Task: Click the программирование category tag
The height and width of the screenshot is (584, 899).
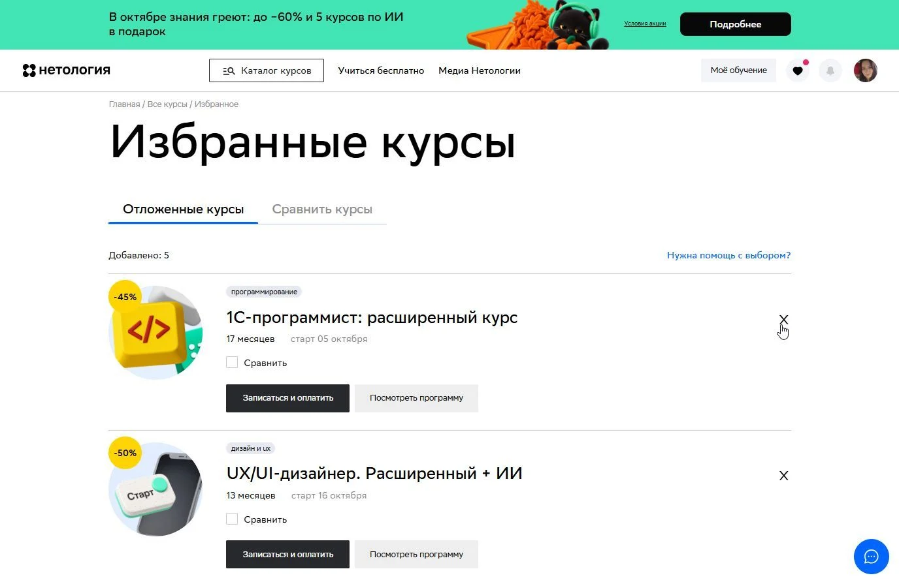Action: pos(264,292)
